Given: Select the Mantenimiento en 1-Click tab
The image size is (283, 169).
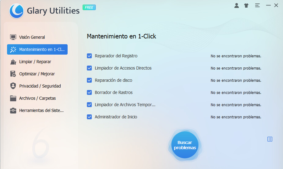Looking at the screenshot, I should click(37, 49).
